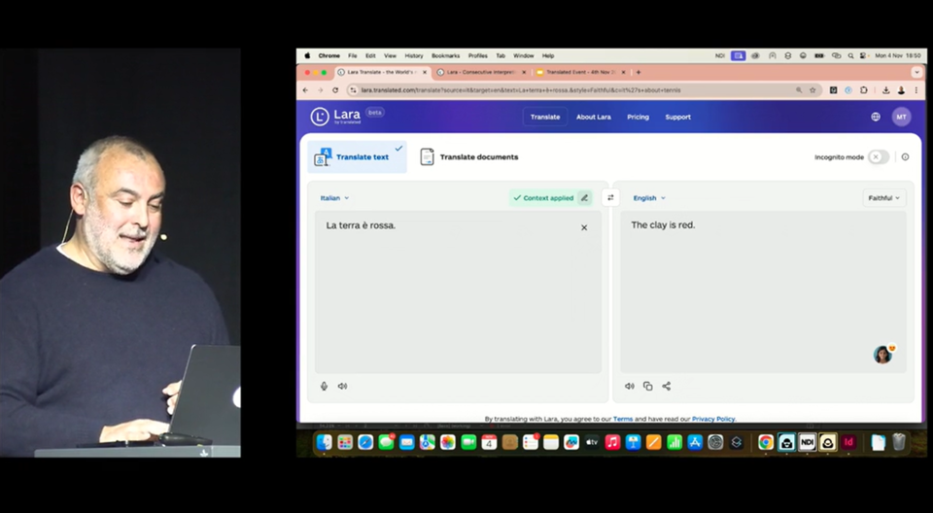Open the Faithful style dropdown

click(x=883, y=197)
